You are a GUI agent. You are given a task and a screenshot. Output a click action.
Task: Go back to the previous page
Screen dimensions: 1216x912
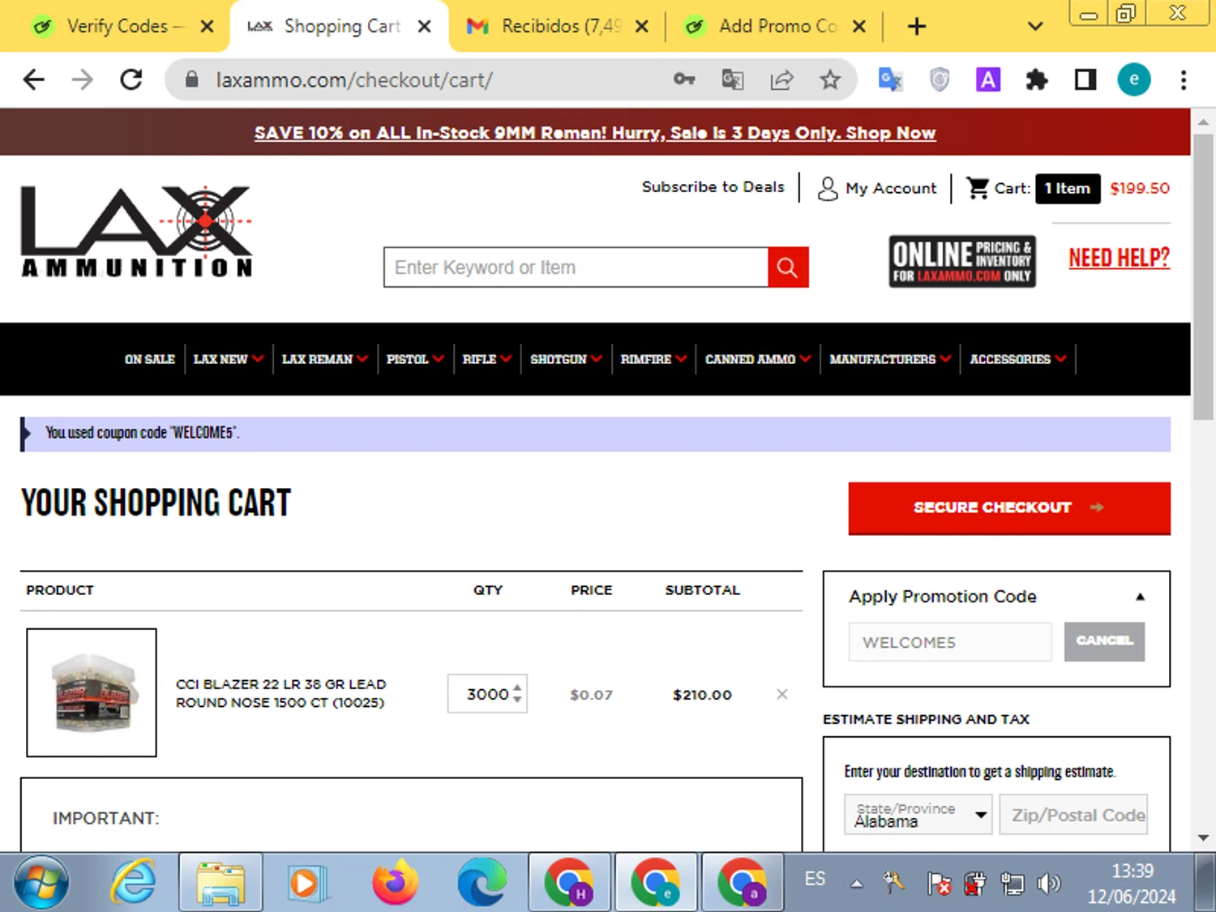tap(34, 79)
